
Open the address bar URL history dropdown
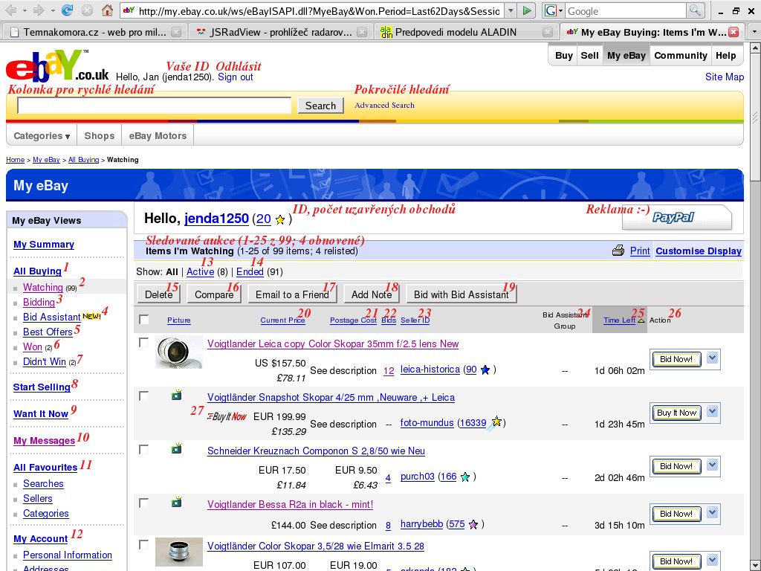tap(511, 10)
